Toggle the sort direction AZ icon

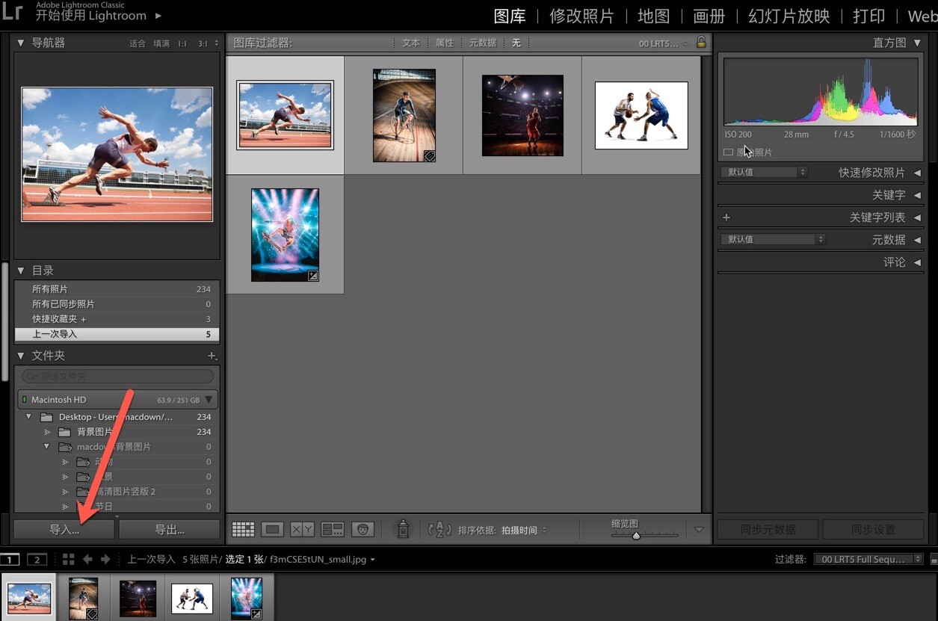[x=439, y=529]
